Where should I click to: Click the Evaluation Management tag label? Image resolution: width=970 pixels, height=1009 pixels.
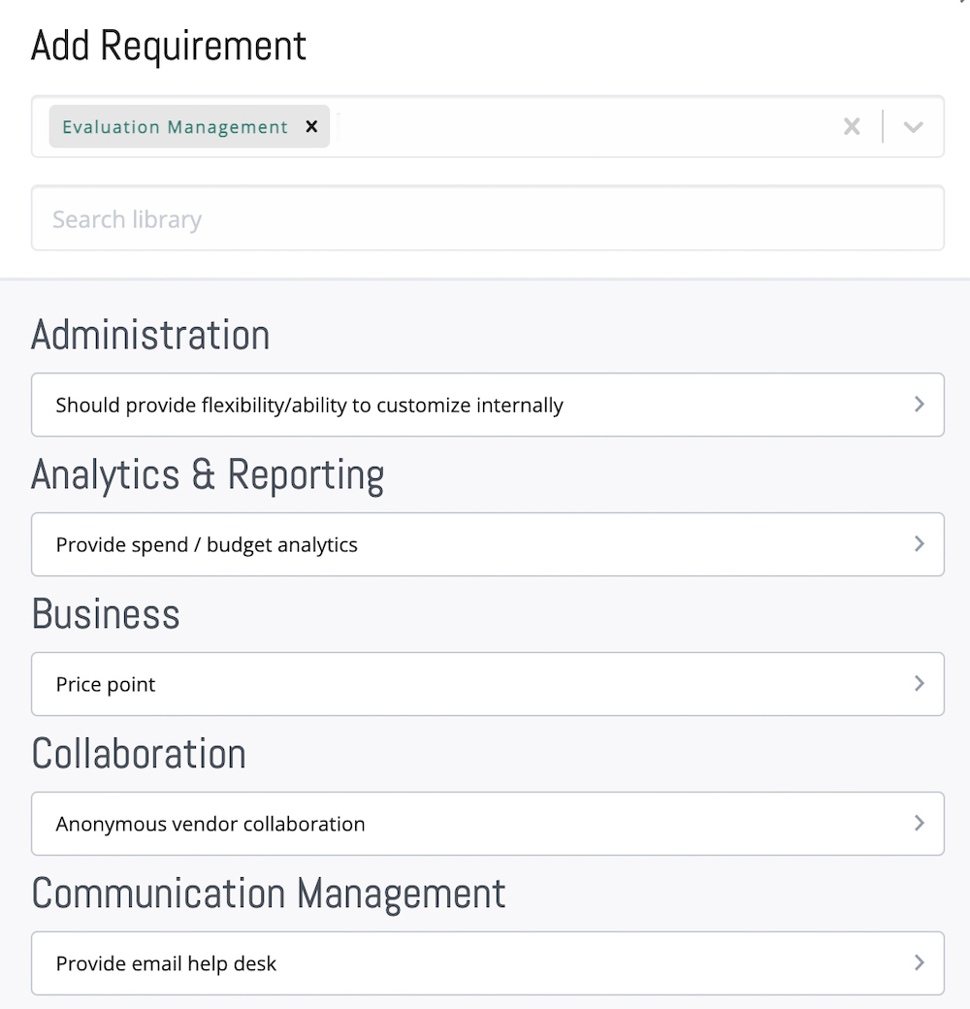click(x=175, y=127)
